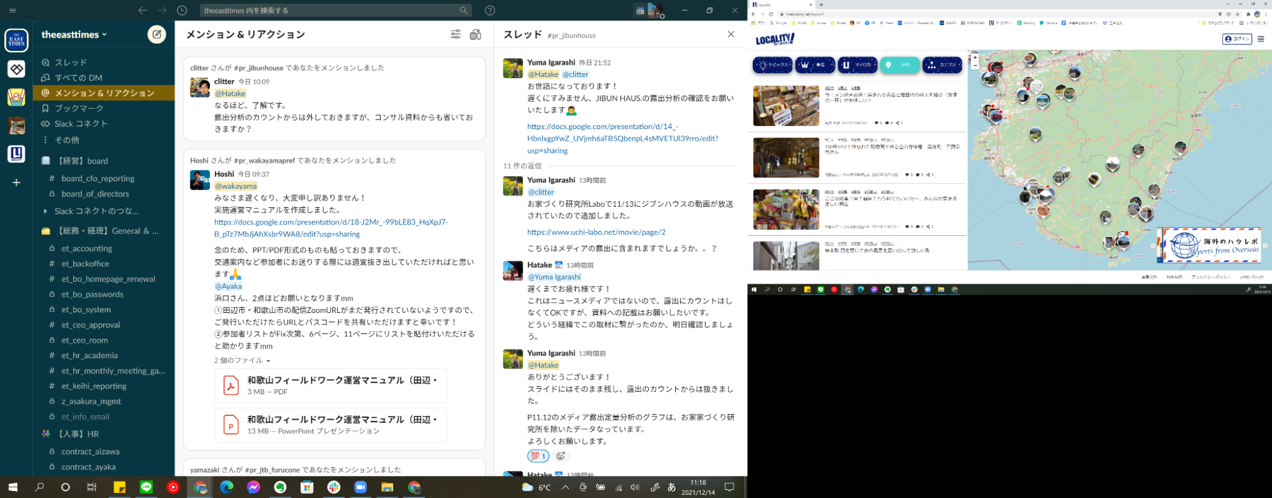The width and height of the screenshot is (1272, 498).
Task: Click the ログイン button on Locality
Action: [x=1237, y=39]
